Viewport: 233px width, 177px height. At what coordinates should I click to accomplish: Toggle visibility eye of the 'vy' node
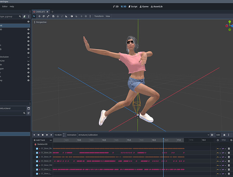28,80
